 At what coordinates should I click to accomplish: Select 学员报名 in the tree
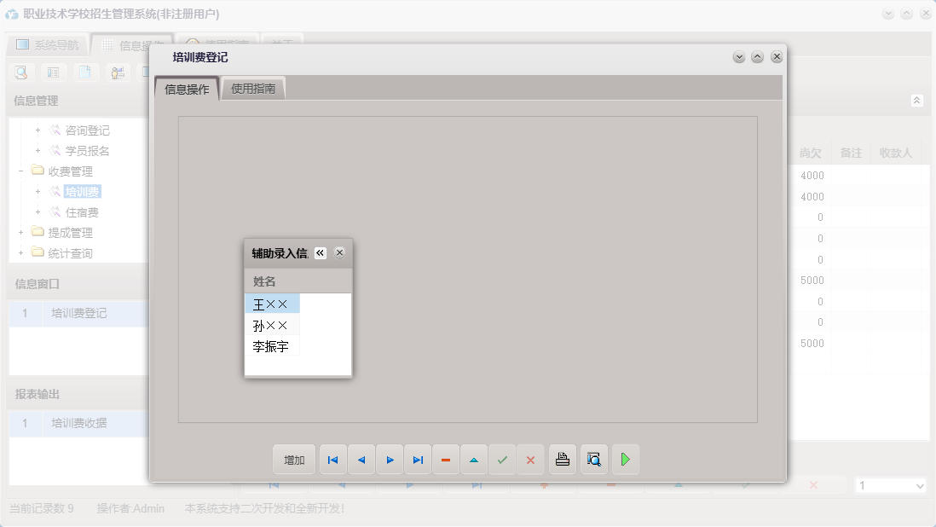pyautogui.click(x=87, y=151)
